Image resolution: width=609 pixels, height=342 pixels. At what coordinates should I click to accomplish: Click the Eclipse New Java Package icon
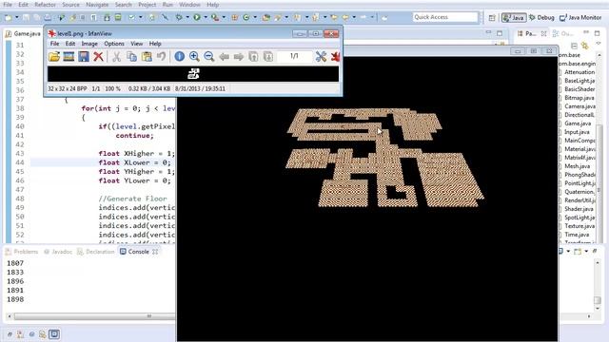coord(235,17)
